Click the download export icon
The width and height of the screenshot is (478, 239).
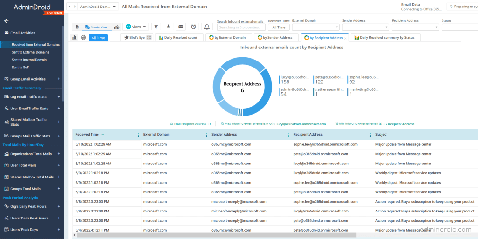tap(169, 27)
